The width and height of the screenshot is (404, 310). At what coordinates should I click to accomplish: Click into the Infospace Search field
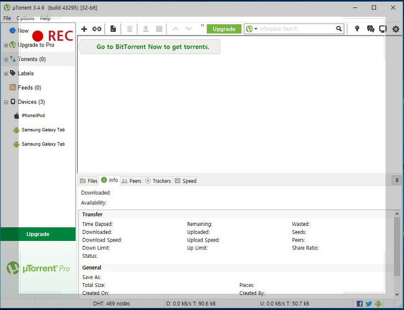pos(296,29)
